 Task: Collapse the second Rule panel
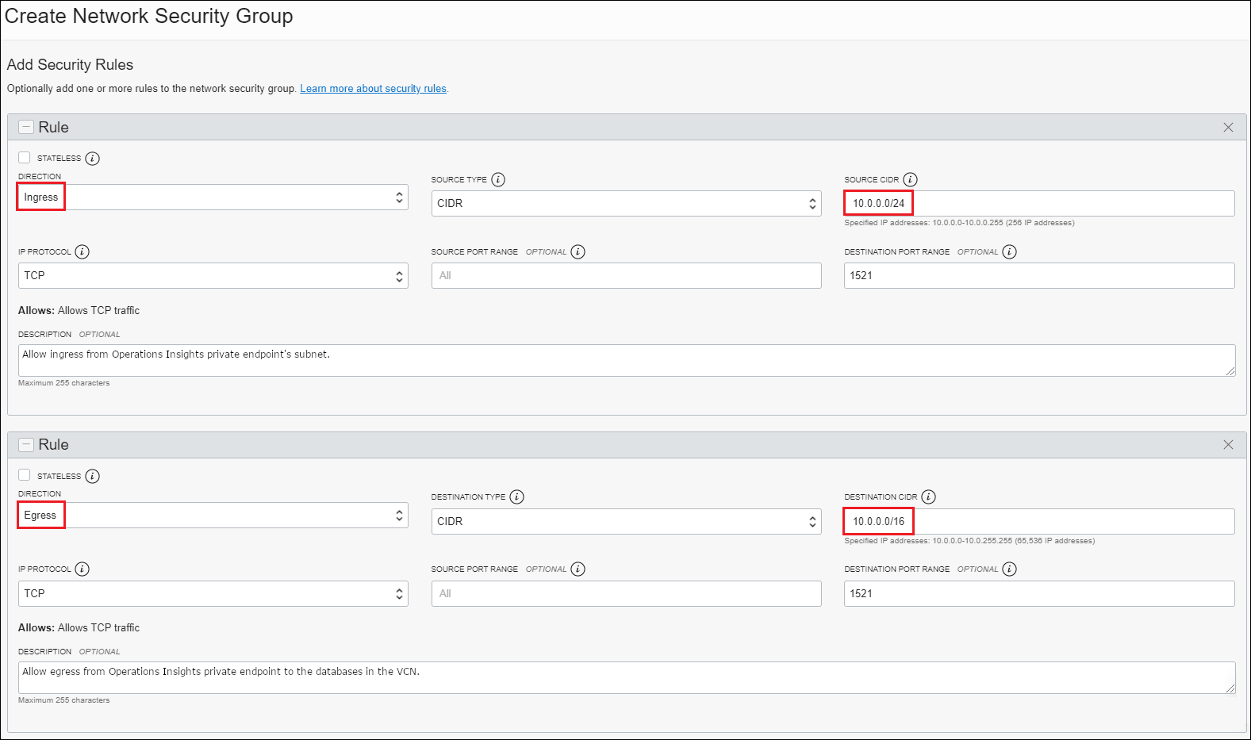[26, 445]
